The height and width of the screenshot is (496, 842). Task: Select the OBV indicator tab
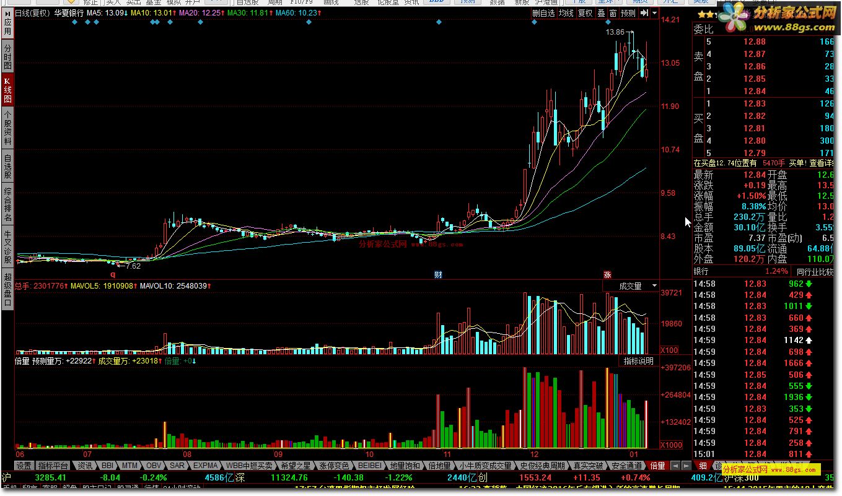pyautogui.click(x=153, y=466)
